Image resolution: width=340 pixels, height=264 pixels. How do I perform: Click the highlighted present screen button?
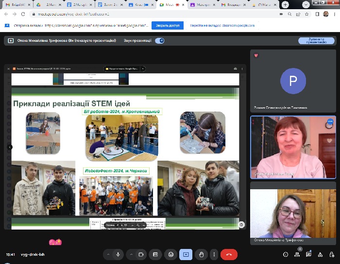click(186, 254)
